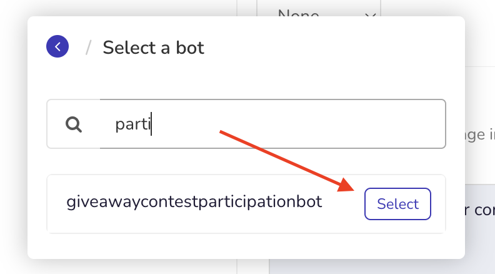Image resolution: width=495 pixels, height=274 pixels.
Task: Click the slash breadcrumb separator beside the back button
Action: click(88, 48)
